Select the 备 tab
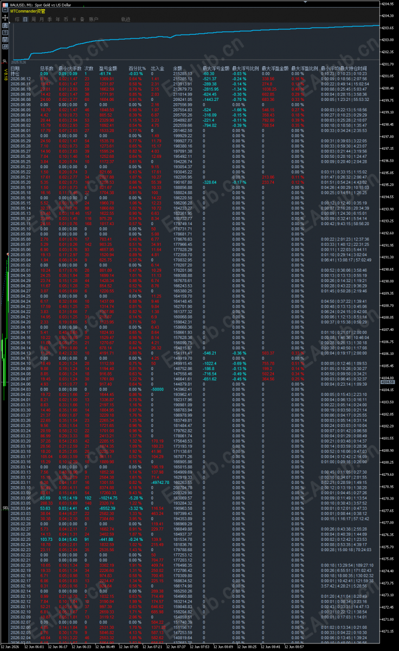This screenshot has height=651, width=399. 82,19
